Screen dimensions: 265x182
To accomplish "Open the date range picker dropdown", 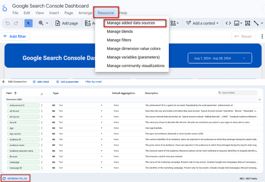I will pyautogui.click(x=220, y=58).
